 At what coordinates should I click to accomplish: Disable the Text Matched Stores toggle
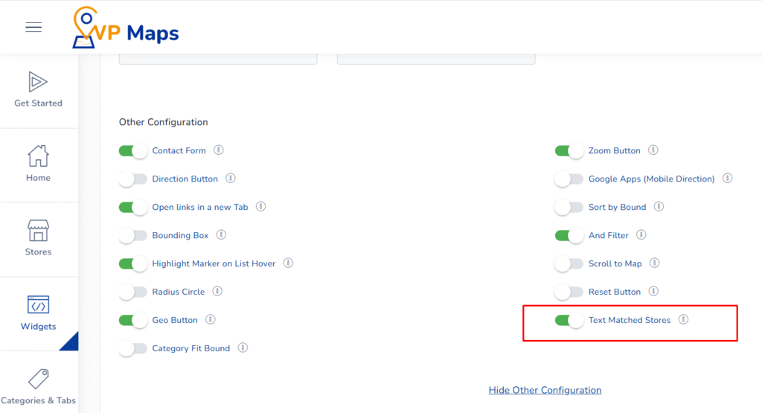pos(569,320)
